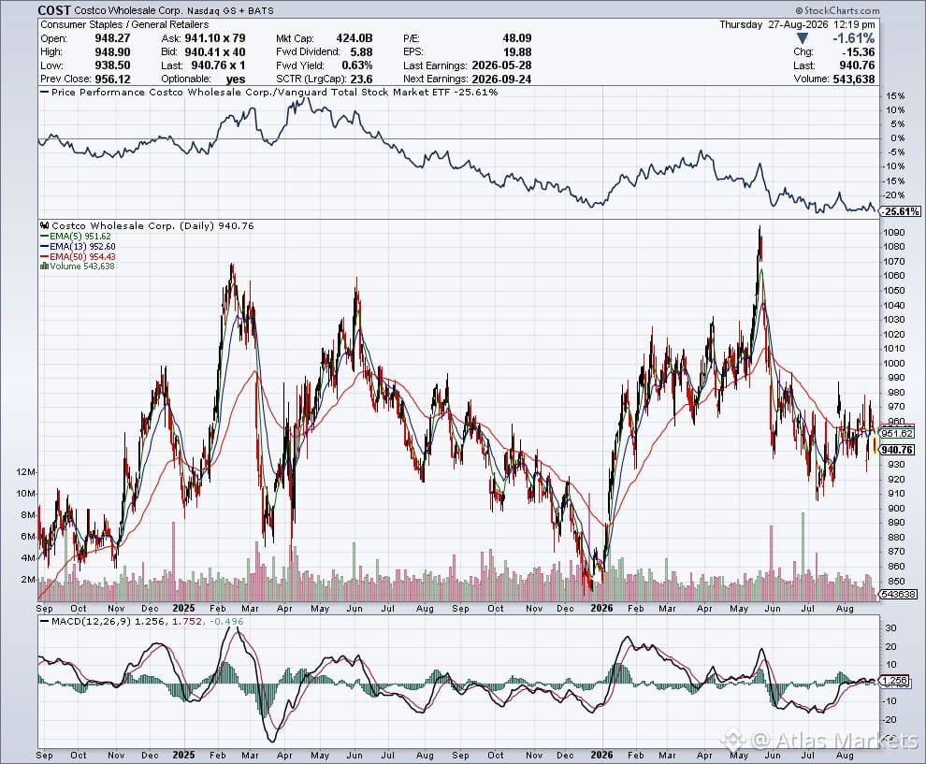Click the -1.61% percent change figure
Screen dimensions: 926x764
(x=853, y=38)
